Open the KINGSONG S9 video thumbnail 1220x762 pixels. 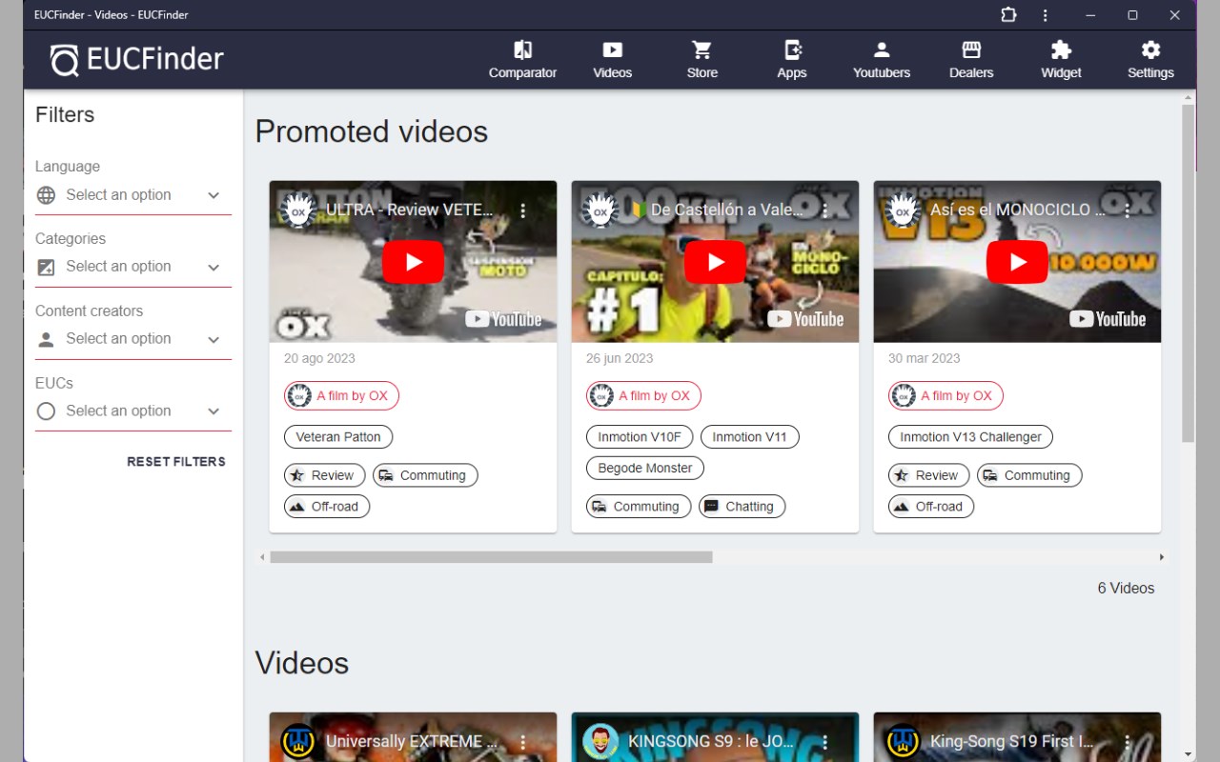click(715, 737)
